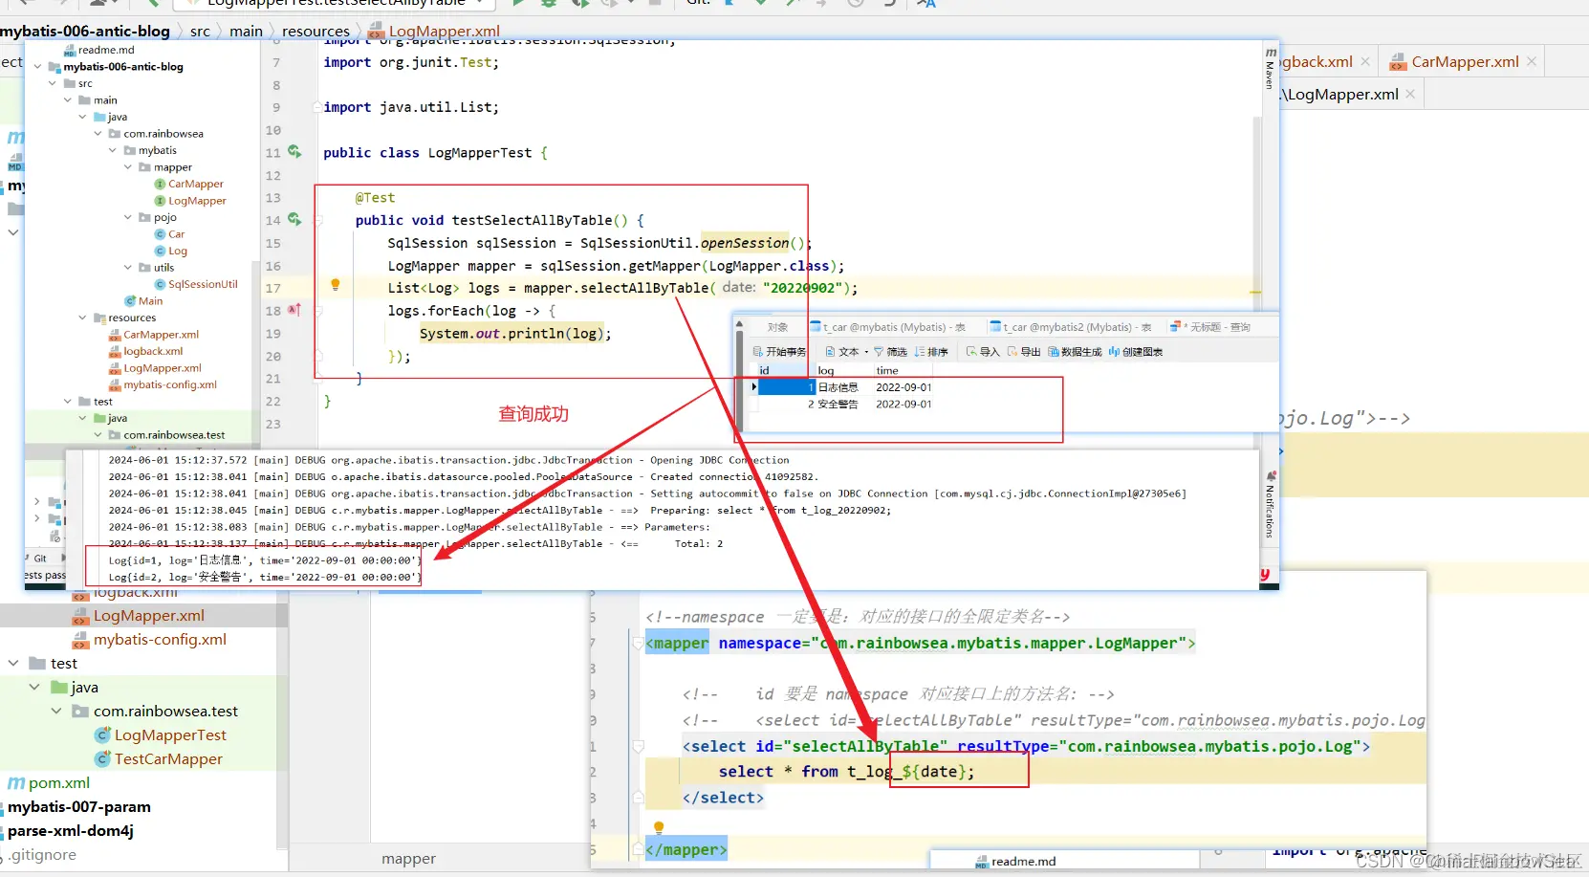Collapse the utils package node

128,268
